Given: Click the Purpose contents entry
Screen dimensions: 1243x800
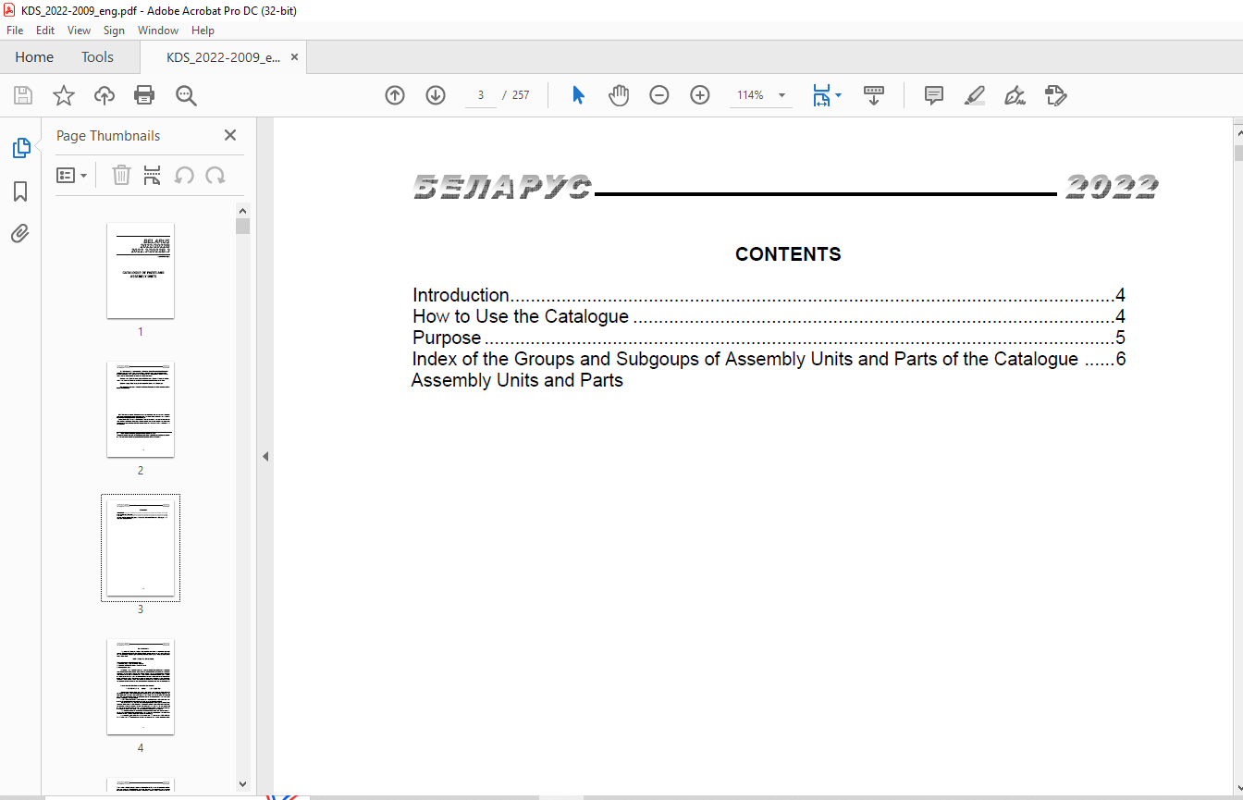Looking at the screenshot, I should (x=769, y=338).
